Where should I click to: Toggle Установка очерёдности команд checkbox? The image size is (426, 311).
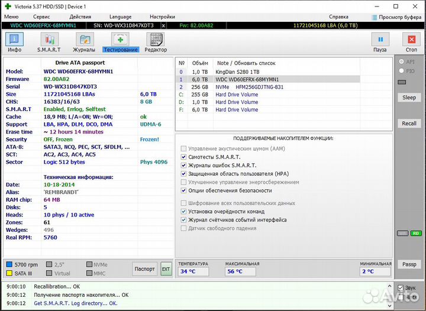coord(183,212)
